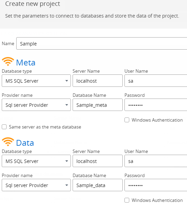The width and height of the screenshot is (187, 205).
Task: Click Data Server Name field
Action: tap(97, 161)
